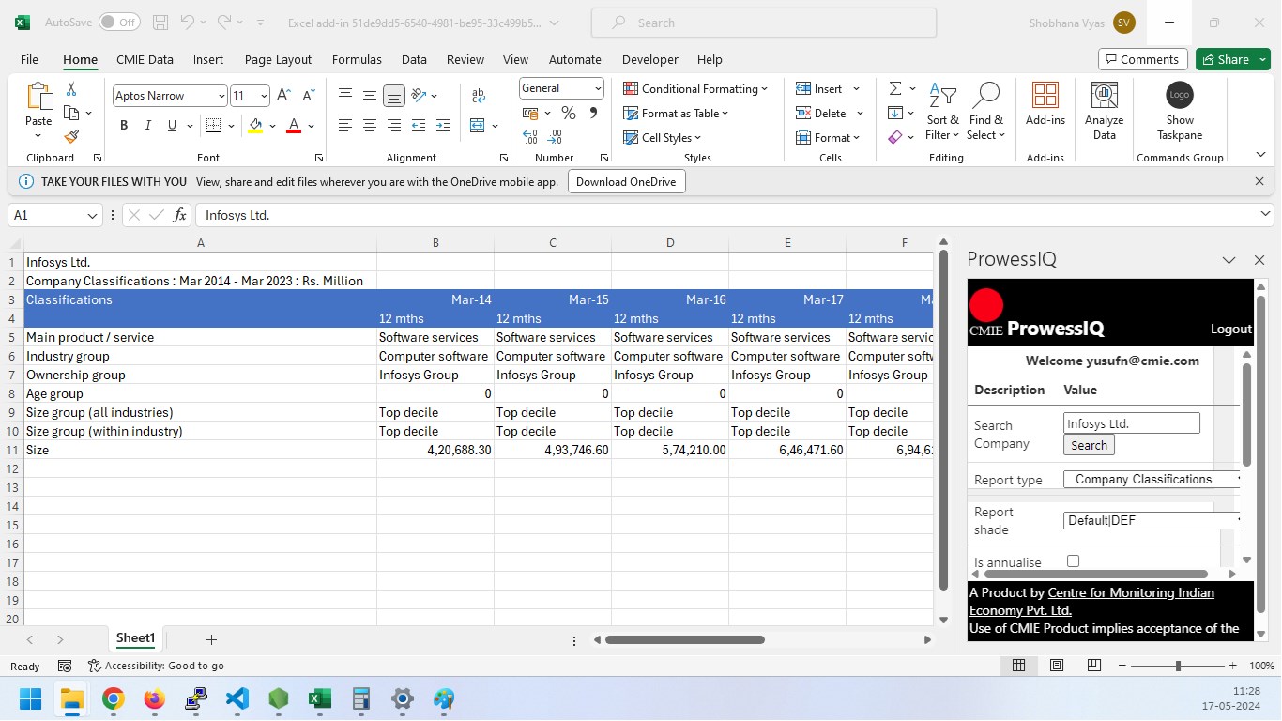Apply the yellow fill color

[x=255, y=126]
